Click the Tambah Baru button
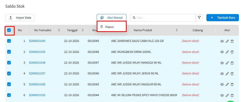This screenshot has width=241, height=102. tap(223, 18)
